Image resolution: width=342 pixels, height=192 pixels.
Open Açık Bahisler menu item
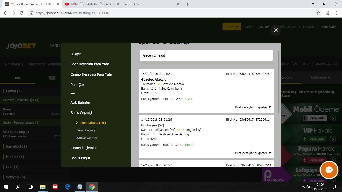click(x=80, y=102)
